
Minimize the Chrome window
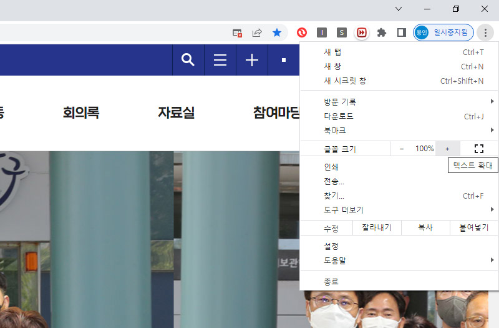point(427,9)
